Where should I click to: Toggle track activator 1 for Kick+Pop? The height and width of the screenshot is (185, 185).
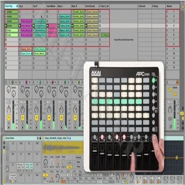click(x=9, y=117)
